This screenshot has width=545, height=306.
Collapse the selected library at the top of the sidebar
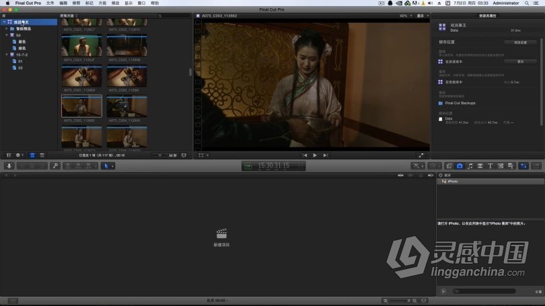coord(4,22)
